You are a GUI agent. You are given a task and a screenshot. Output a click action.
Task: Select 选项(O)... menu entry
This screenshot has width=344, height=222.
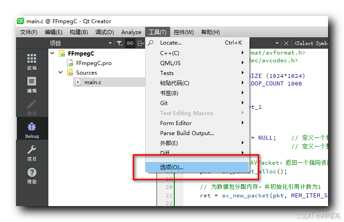197,167
